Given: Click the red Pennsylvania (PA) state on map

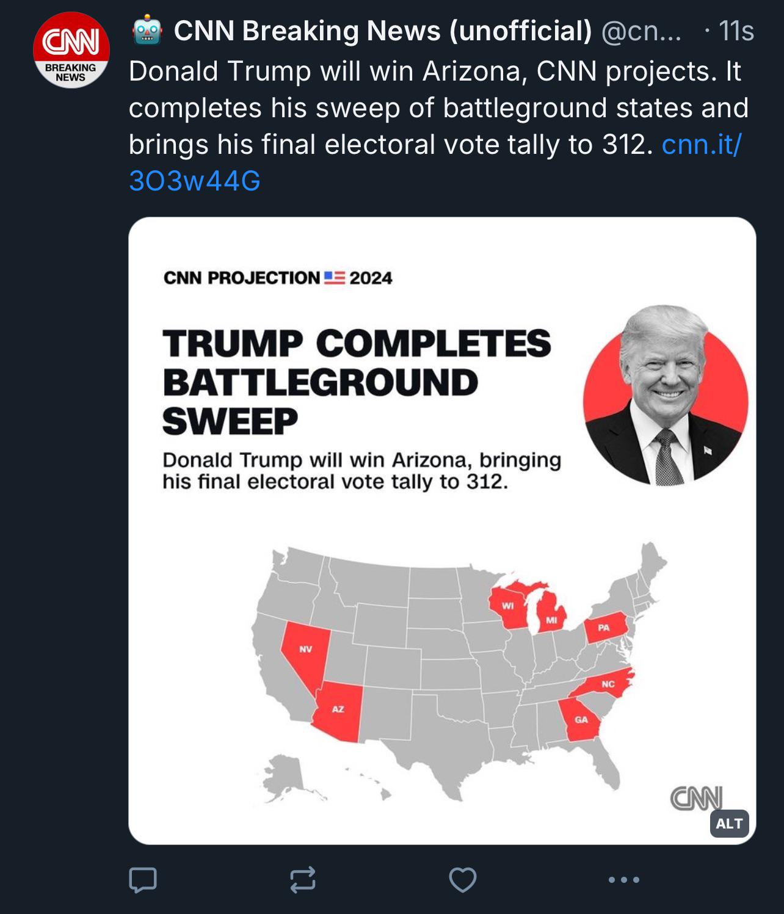Looking at the screenshot, I should click(604, 628).
